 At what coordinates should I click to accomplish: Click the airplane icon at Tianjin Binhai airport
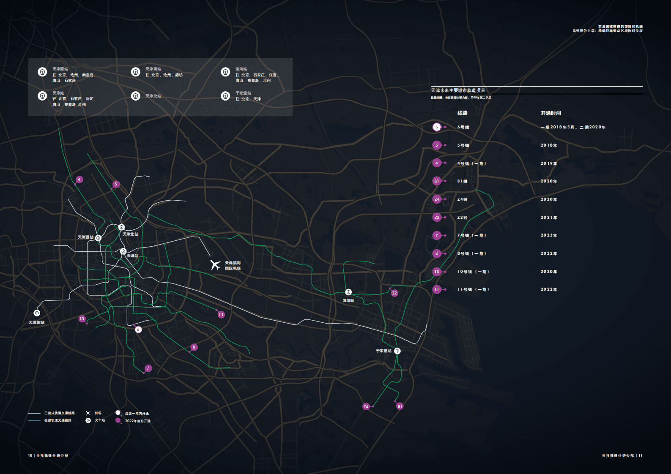point(216,265)
